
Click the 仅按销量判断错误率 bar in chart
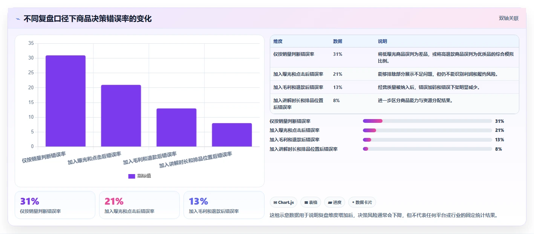coord(66,101)
